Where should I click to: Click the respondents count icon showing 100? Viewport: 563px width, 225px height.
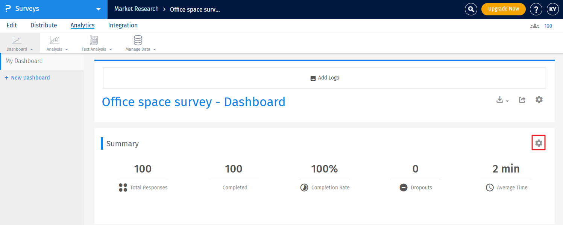535,26
